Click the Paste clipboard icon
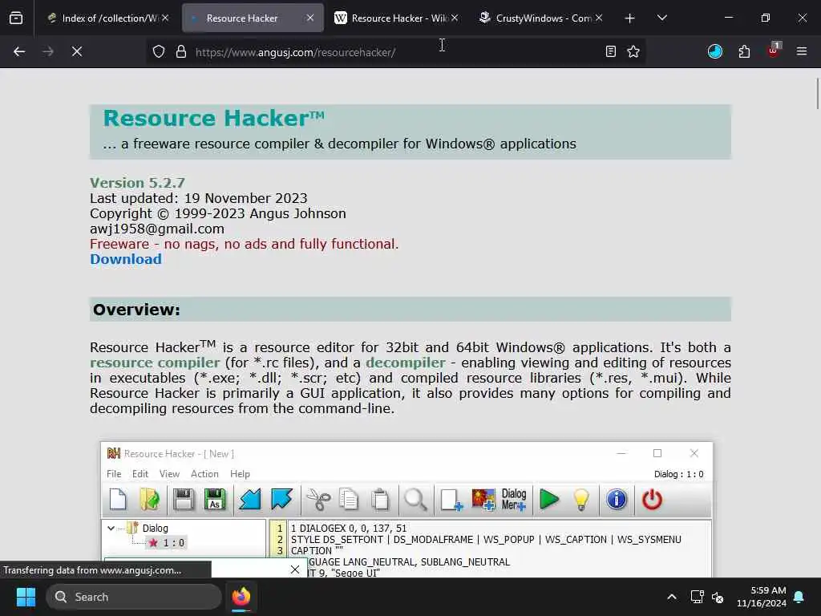Image resolution: width=821 pixels, height=616 pixels. click(x=381, y=499)
